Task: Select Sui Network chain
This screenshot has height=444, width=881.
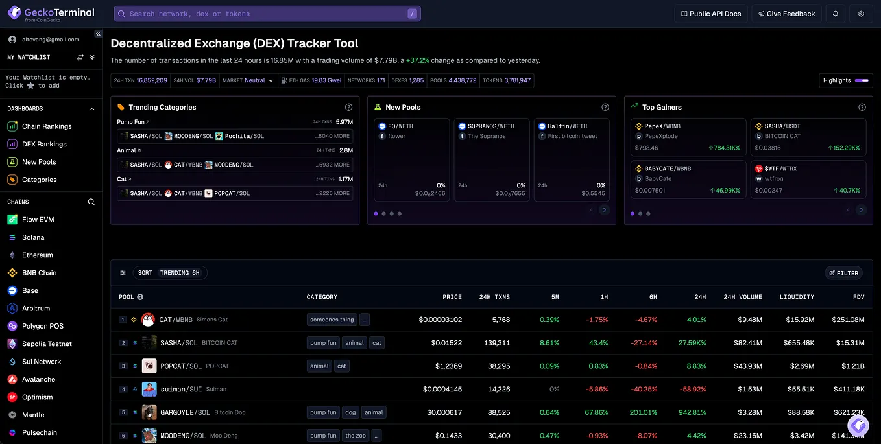Action: click(42, 362)
